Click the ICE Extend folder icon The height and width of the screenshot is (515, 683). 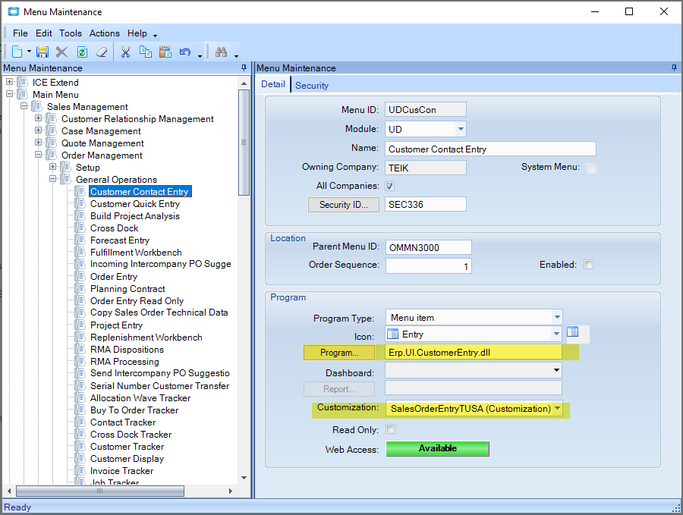pyautogui.click(x=22, y=82)
